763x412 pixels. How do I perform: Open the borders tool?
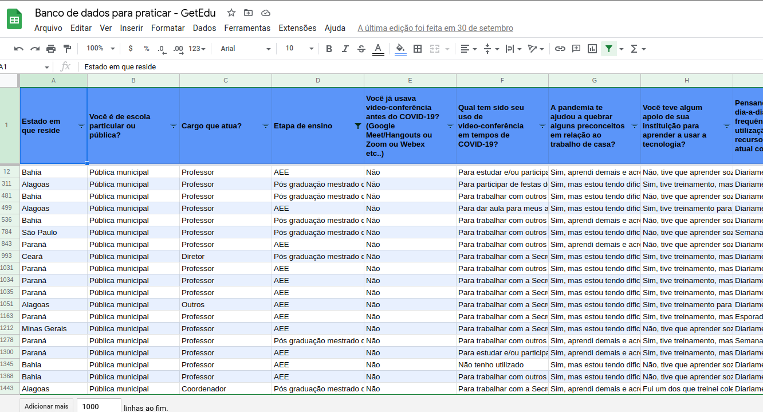418,49
